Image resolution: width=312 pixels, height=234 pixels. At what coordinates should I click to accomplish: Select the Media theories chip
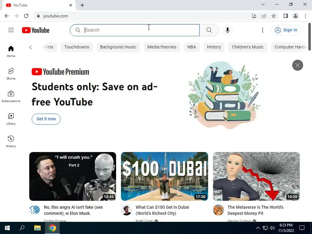162,47
